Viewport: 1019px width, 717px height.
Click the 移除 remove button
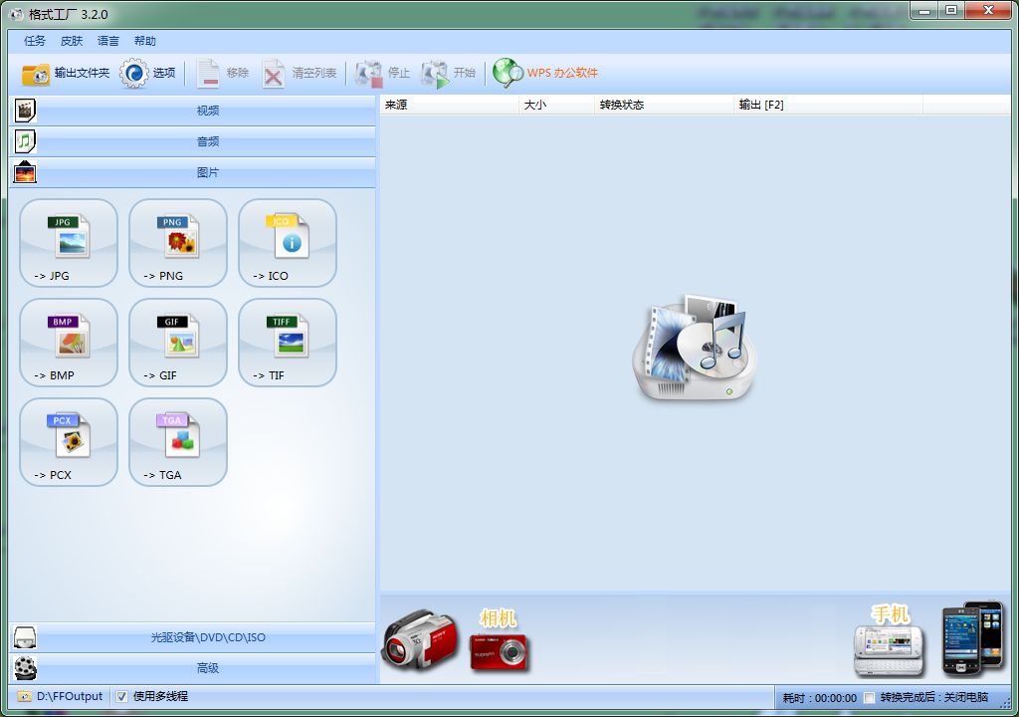222,73
